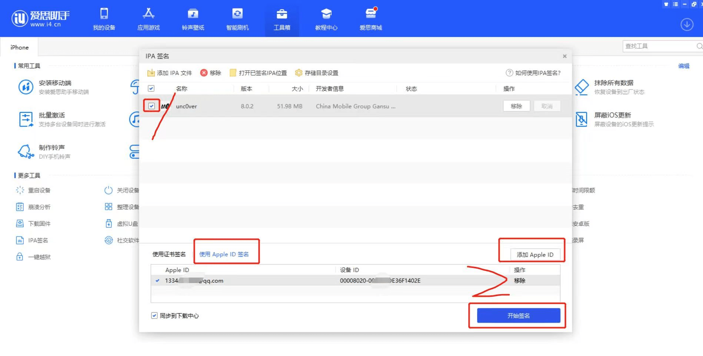Click 整理设备 tool icon
Viewport: 703px width, 356px height.
109,206
